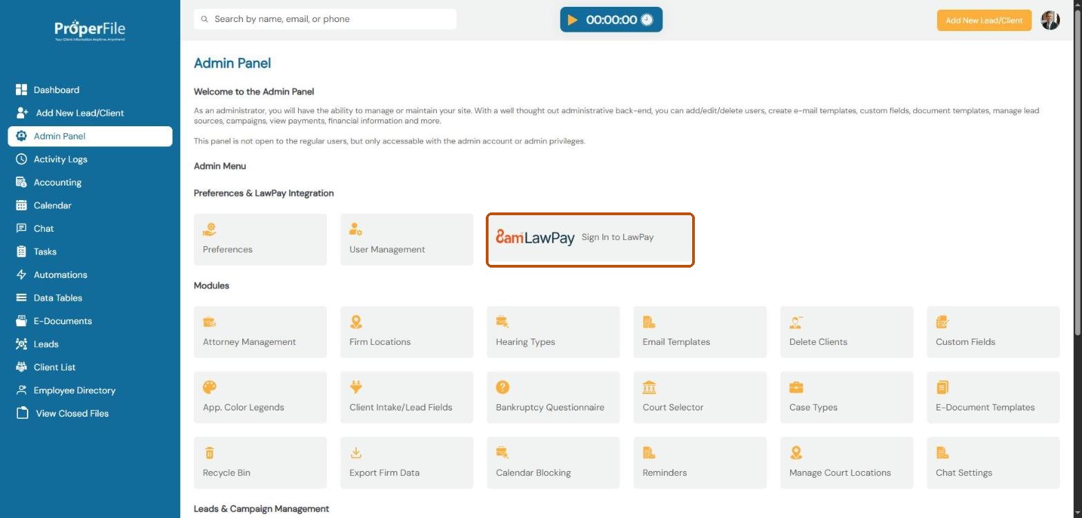Open the Court Selector building icon
Screen dimensions: 1082x518
pos(649,387)
